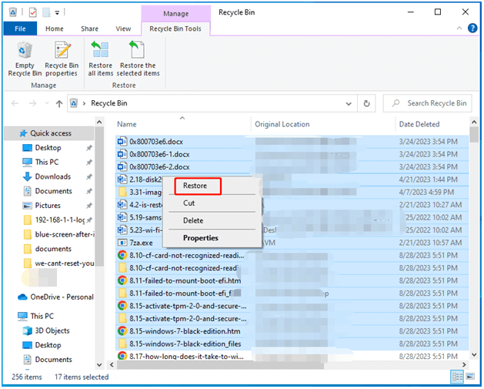Select 8.10-cf-card-not-recognized htm file
Screen dimensions: 484x389
click(x=186, y=256)
